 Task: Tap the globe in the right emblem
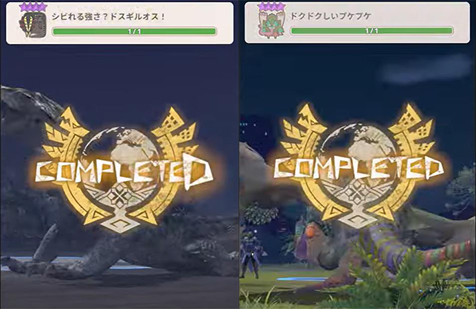[360, 143]
